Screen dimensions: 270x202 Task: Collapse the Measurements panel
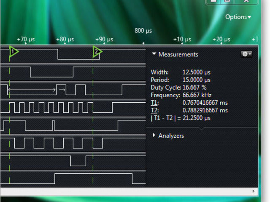154,54
